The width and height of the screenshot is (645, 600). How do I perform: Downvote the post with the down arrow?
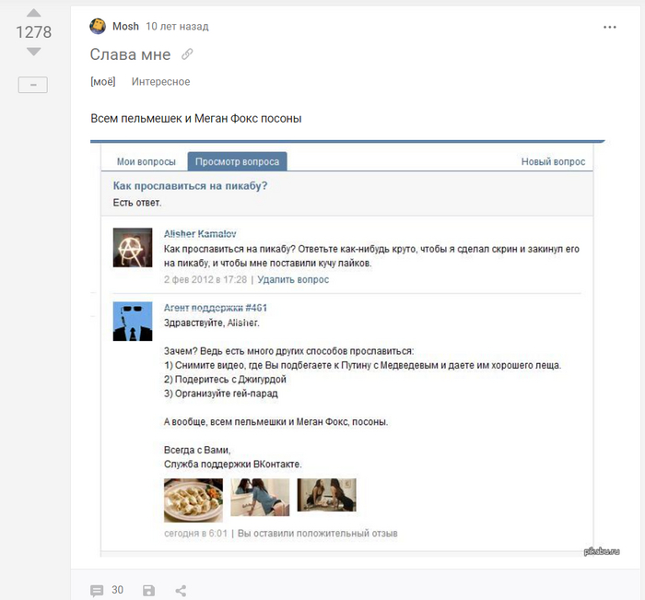point(34,52)
